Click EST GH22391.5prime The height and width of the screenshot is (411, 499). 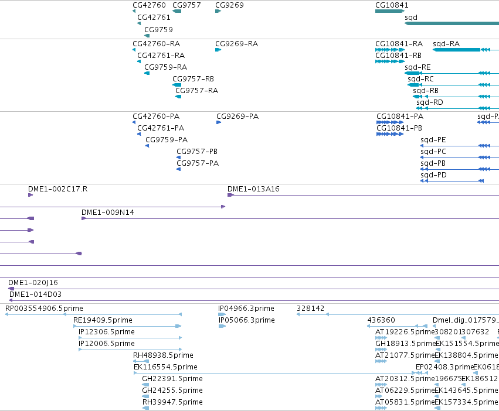coord(172,379)
